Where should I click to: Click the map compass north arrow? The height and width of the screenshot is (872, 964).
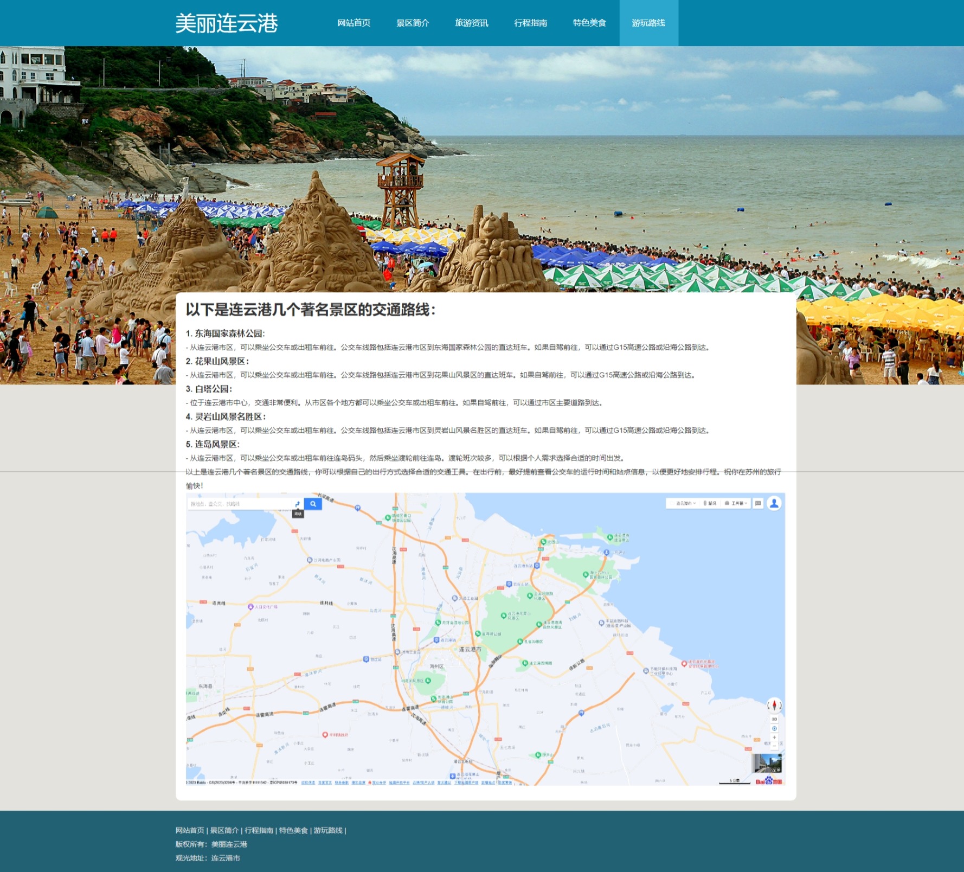coord(774,705)
